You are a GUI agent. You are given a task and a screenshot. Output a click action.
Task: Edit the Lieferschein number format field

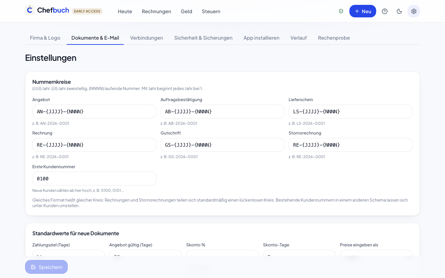(x=350, y=112)
